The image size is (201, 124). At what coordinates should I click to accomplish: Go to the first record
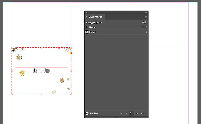point(121,113)
